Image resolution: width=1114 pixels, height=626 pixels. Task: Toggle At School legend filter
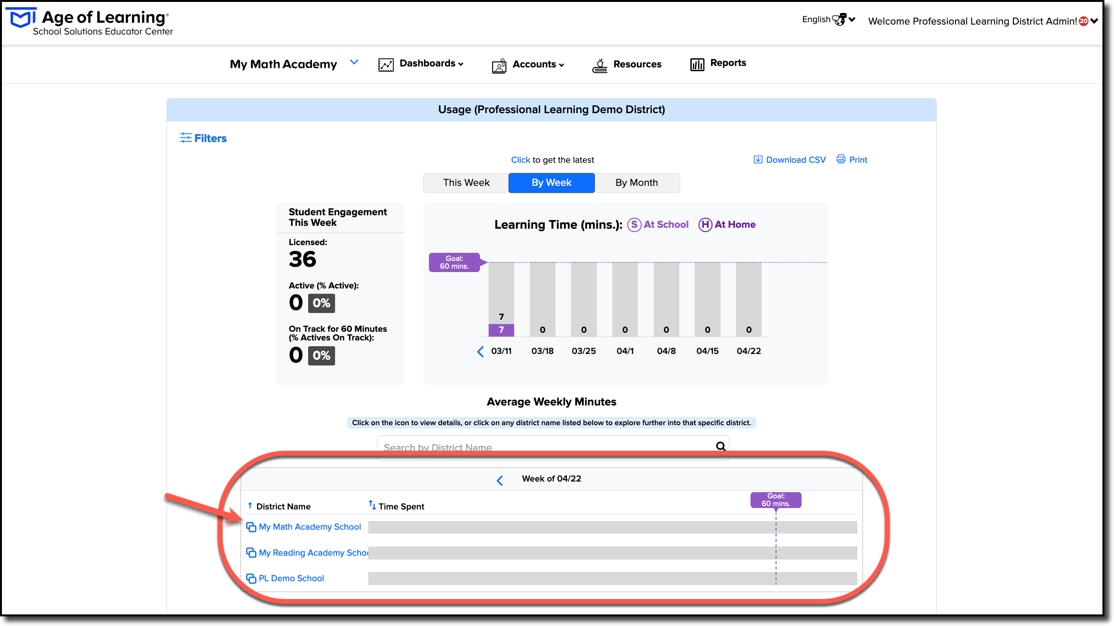click(x=658, y=224)
